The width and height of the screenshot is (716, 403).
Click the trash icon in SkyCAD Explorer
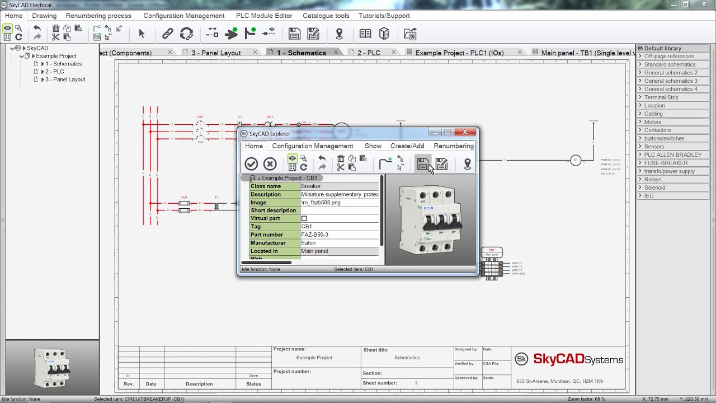coord(341,158)
